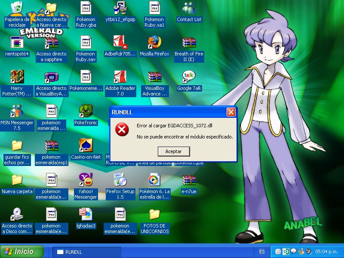344x258 pixels.
Task: Click the ES language indicator in taskbar
Action: coord(262,252)
